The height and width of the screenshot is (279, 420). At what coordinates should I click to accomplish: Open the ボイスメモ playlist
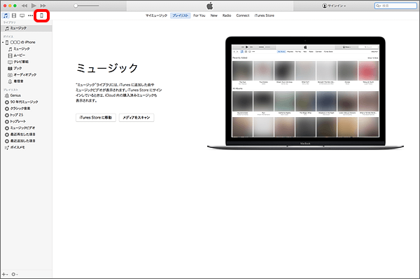click(x=27, y=147)
